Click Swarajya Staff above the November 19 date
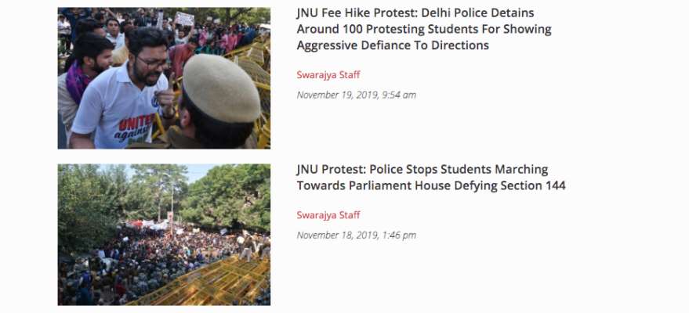Image resolution: width=689 pixels, height=313 pixels. [x=328, y=75]
